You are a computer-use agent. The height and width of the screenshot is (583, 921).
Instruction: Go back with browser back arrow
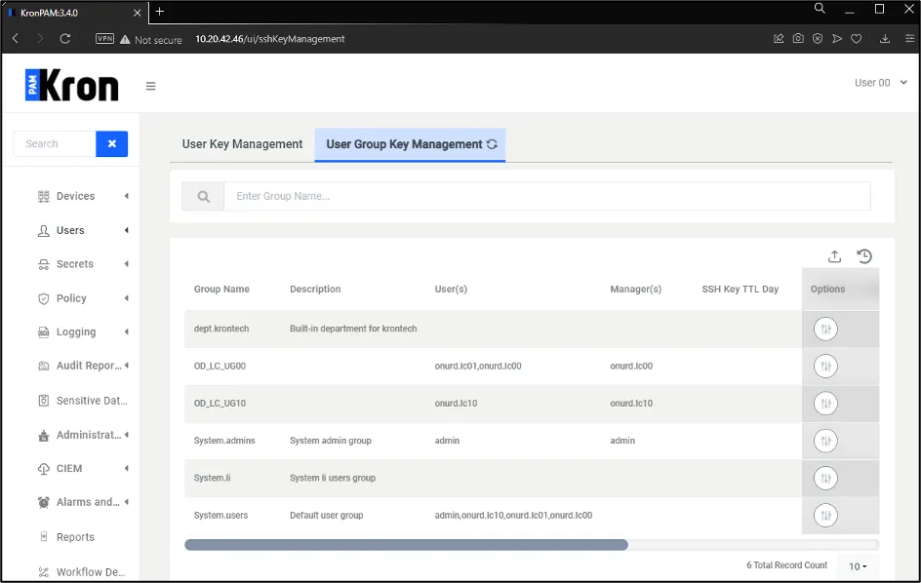[x=16, y=39]
